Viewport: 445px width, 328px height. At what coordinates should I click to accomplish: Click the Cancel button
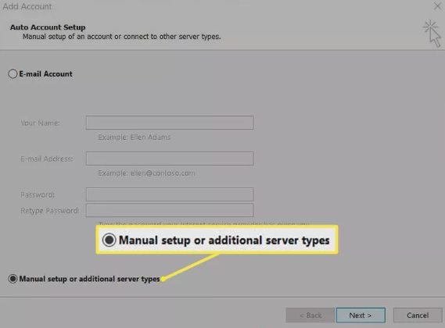[418, 316]
